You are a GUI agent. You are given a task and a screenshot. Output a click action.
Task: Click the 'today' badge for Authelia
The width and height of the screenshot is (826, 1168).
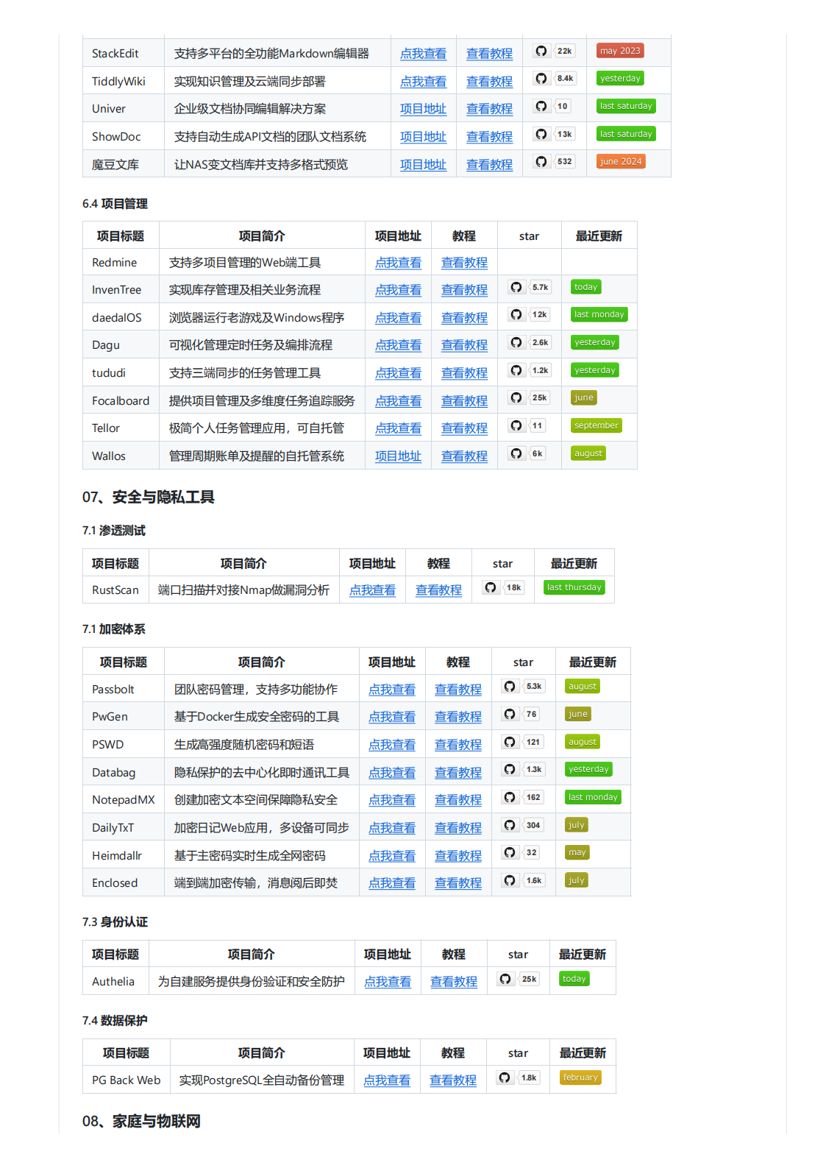(574, 979)
